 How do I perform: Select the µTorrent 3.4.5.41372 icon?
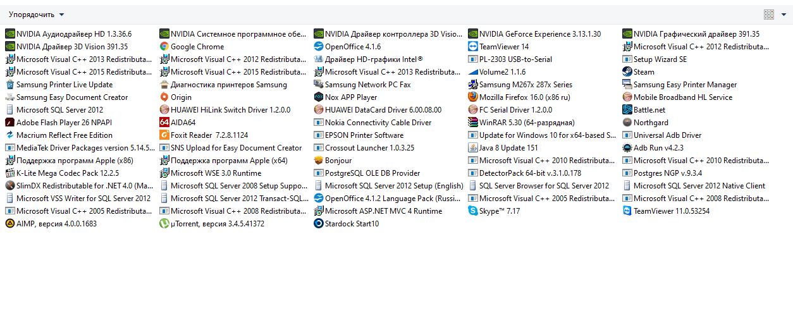(x=164, y=224)
